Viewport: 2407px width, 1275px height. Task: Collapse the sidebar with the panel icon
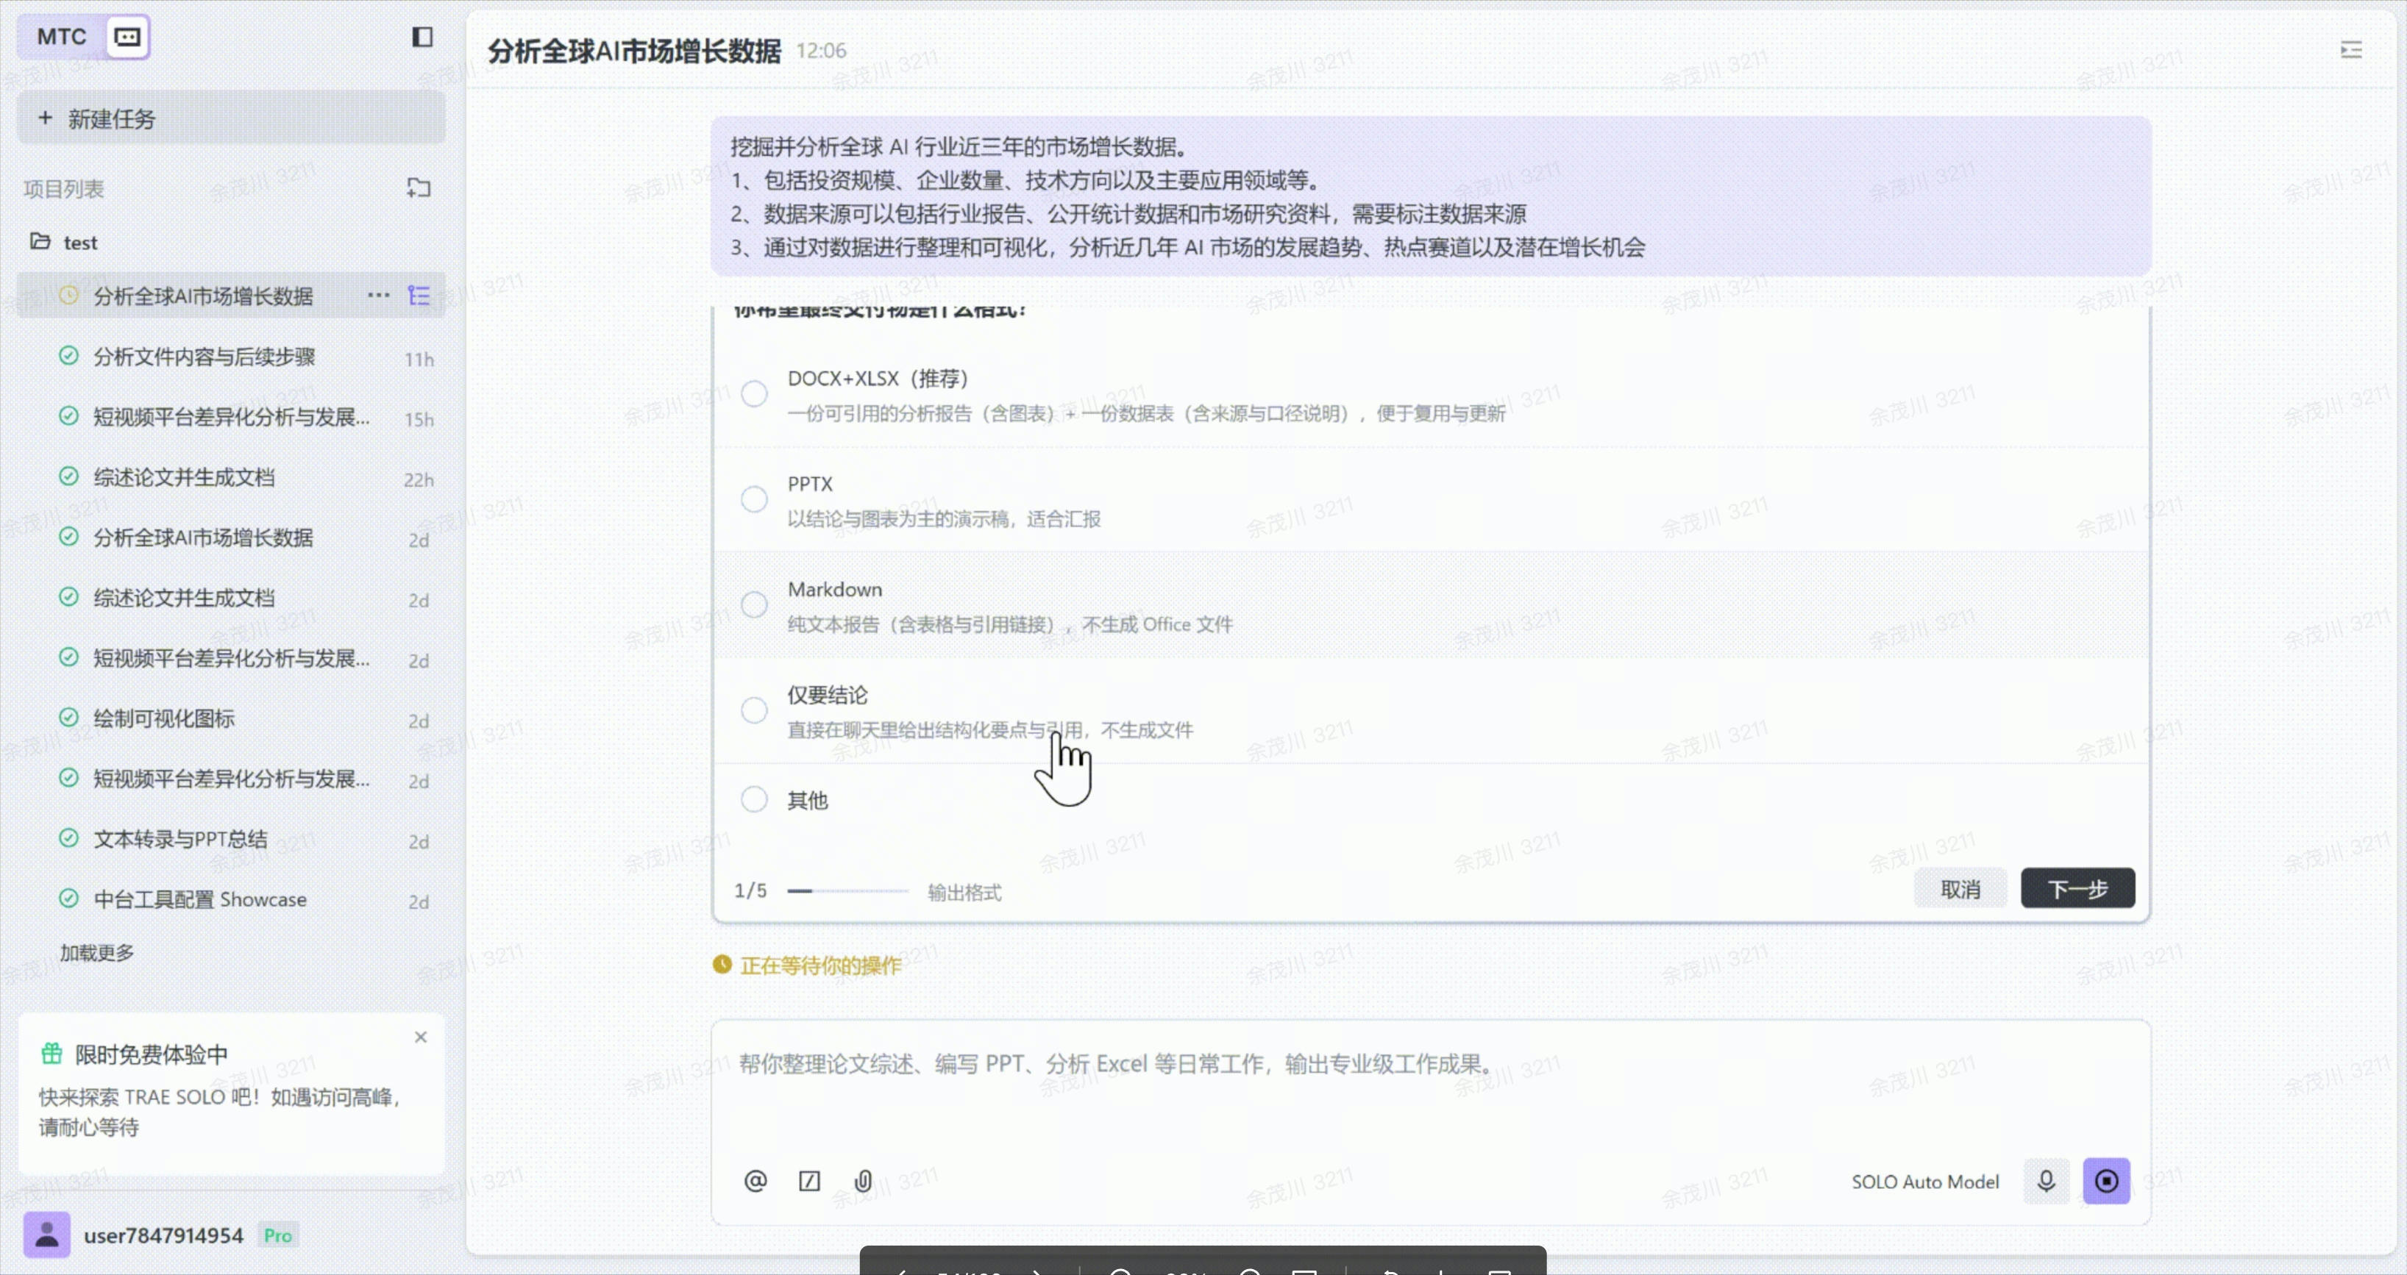click(x=422, y=37)
